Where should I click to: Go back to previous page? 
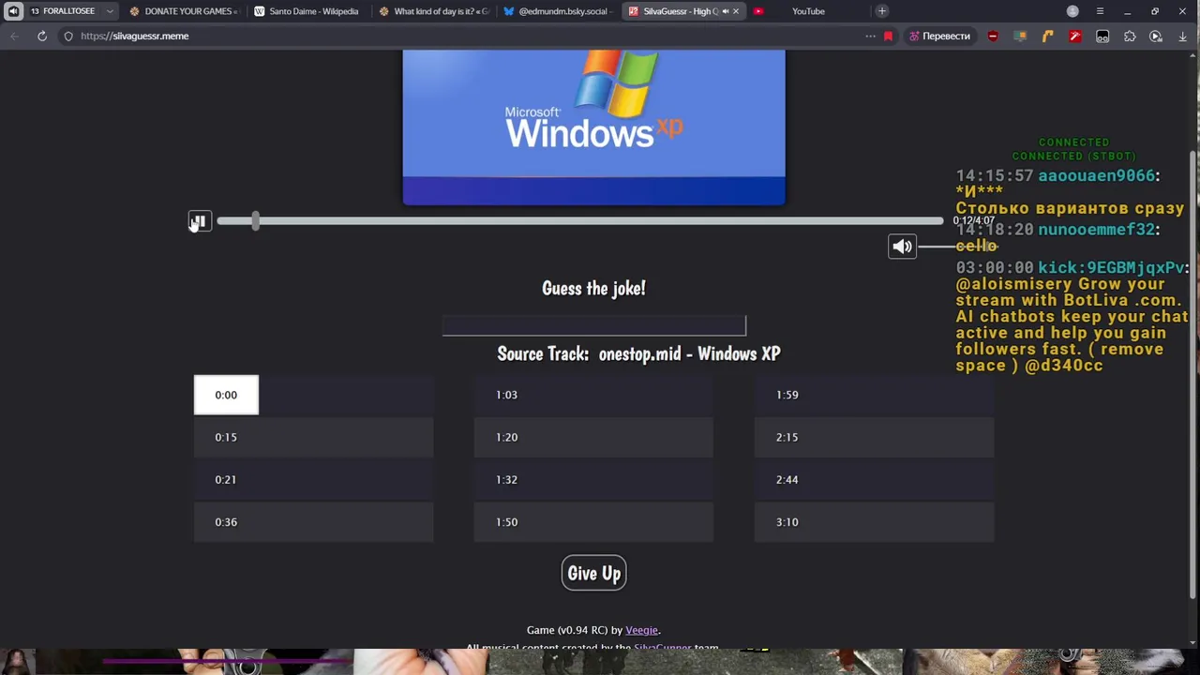click(x=14, y=36)
